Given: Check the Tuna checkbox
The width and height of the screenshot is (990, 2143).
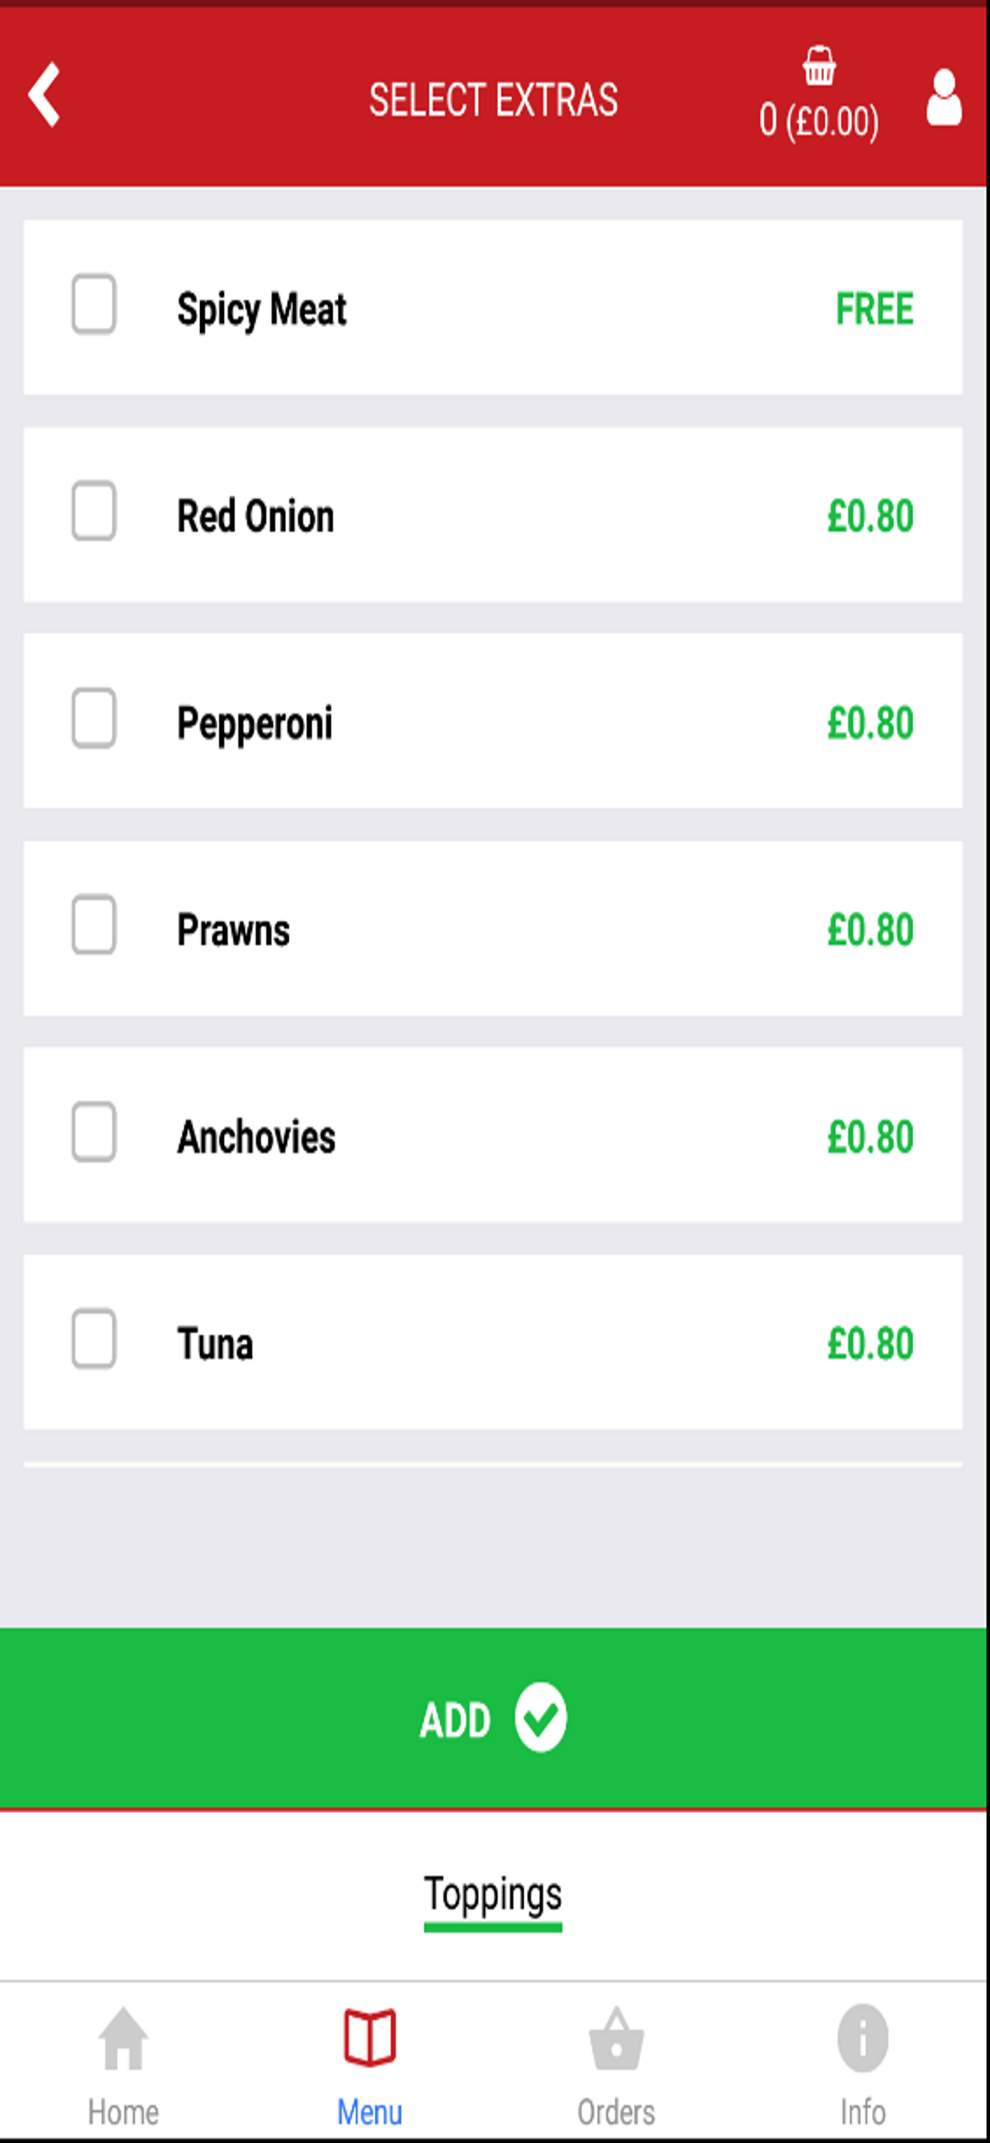Looking at the screenshot, I should [93, 1339].
